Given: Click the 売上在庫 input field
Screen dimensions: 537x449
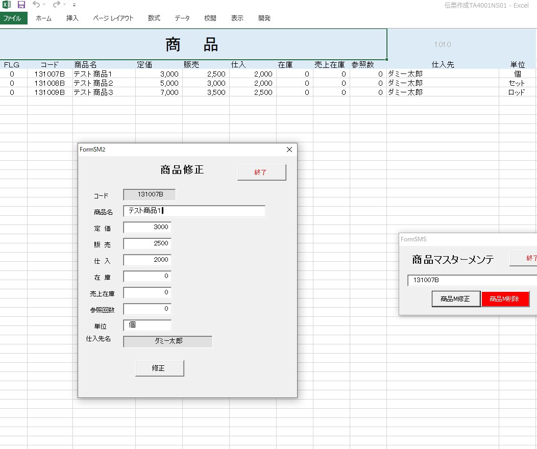Looking at the screenshot, I should tap(147, 293).
